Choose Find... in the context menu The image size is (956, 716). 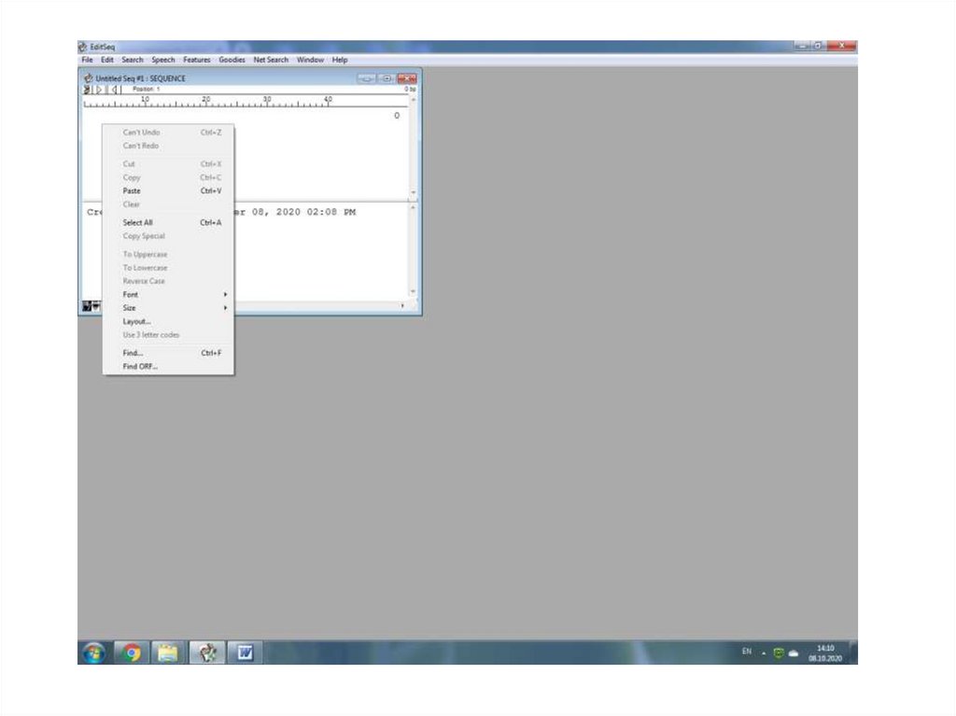(169, 353)
